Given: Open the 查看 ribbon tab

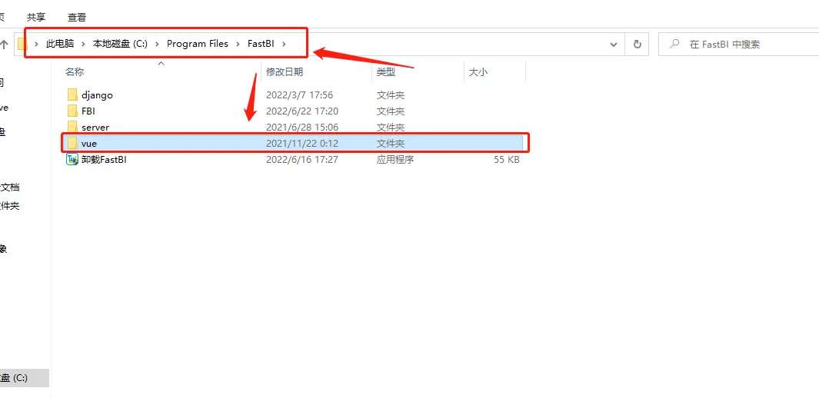Looking at the screenshot, I should [x=77, y=17].
